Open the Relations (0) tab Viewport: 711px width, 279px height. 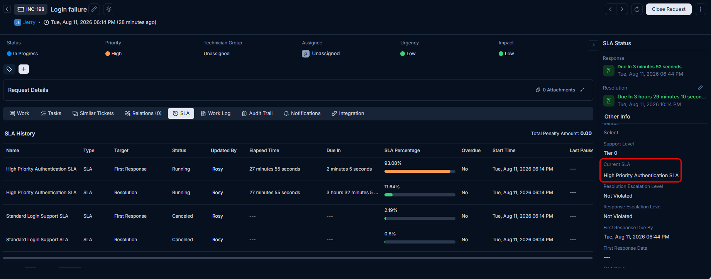click(x=143, y=113)
